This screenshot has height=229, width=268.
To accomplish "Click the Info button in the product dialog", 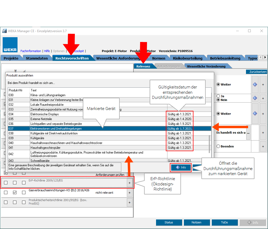I will pos(181,167).
